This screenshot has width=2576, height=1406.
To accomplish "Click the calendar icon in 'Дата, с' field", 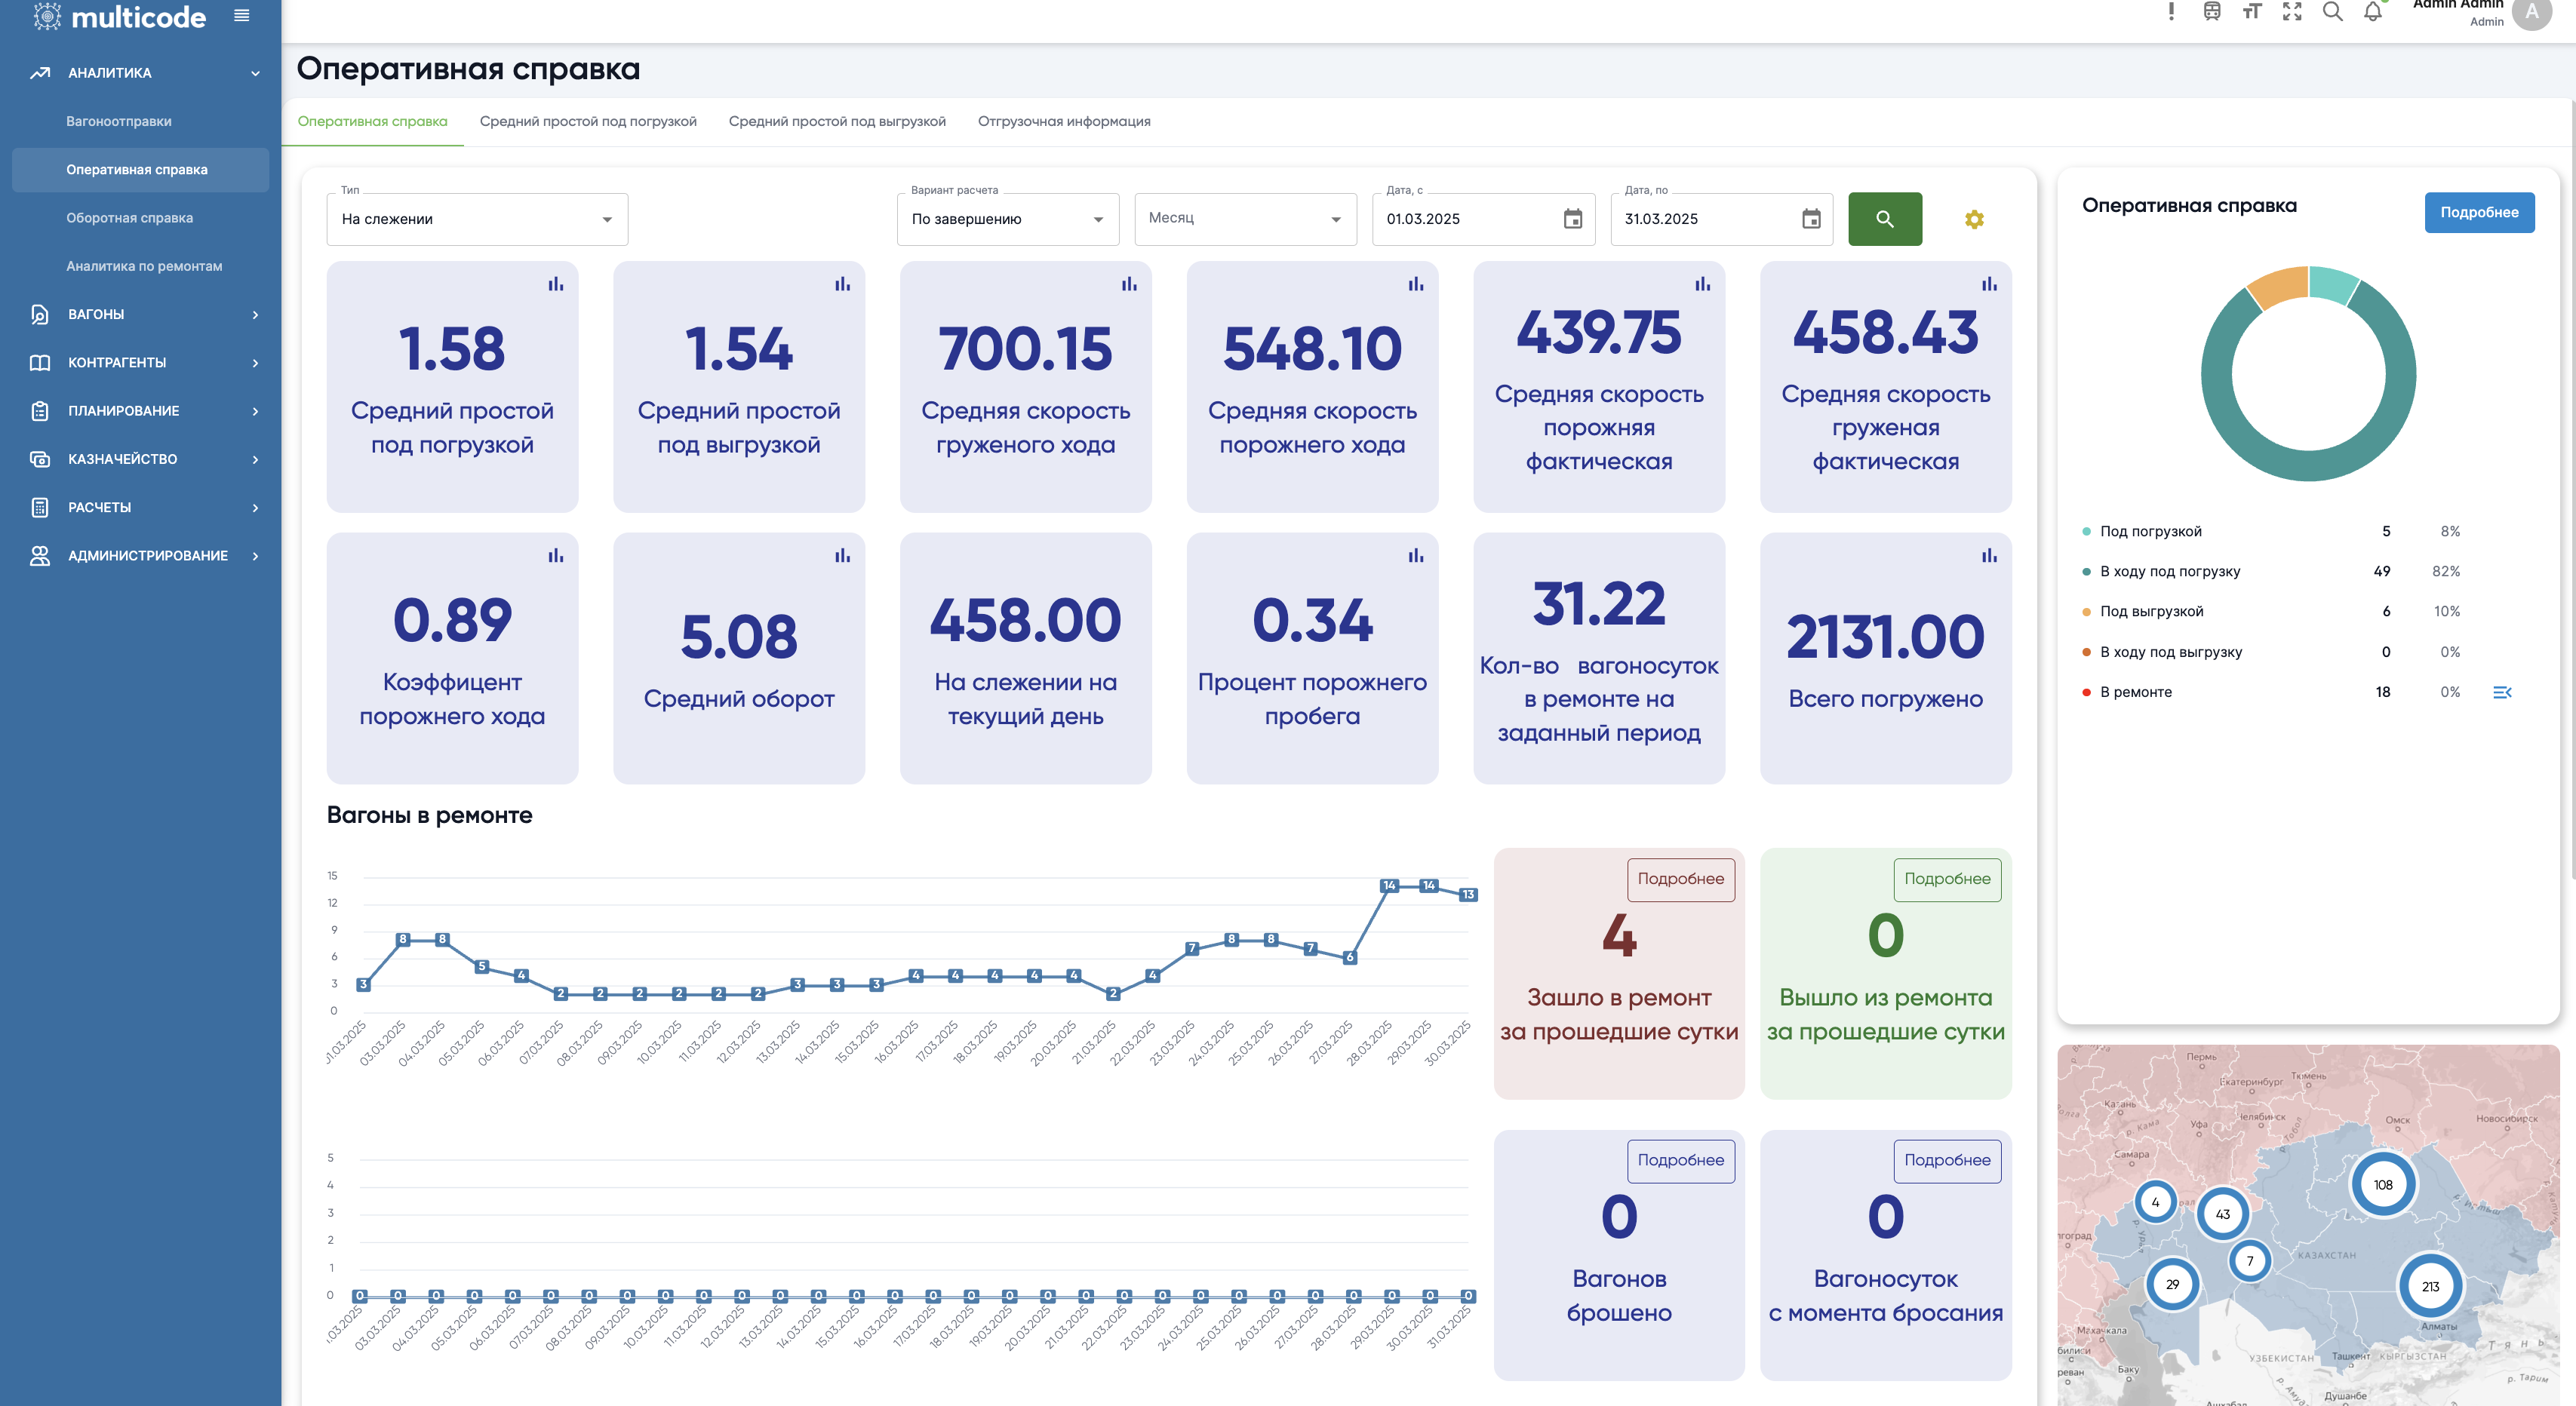I will click(1572, 219).
